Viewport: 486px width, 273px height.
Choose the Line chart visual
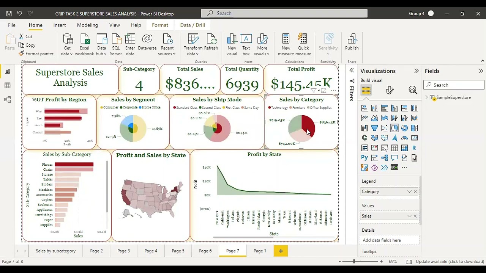point(364,118)
